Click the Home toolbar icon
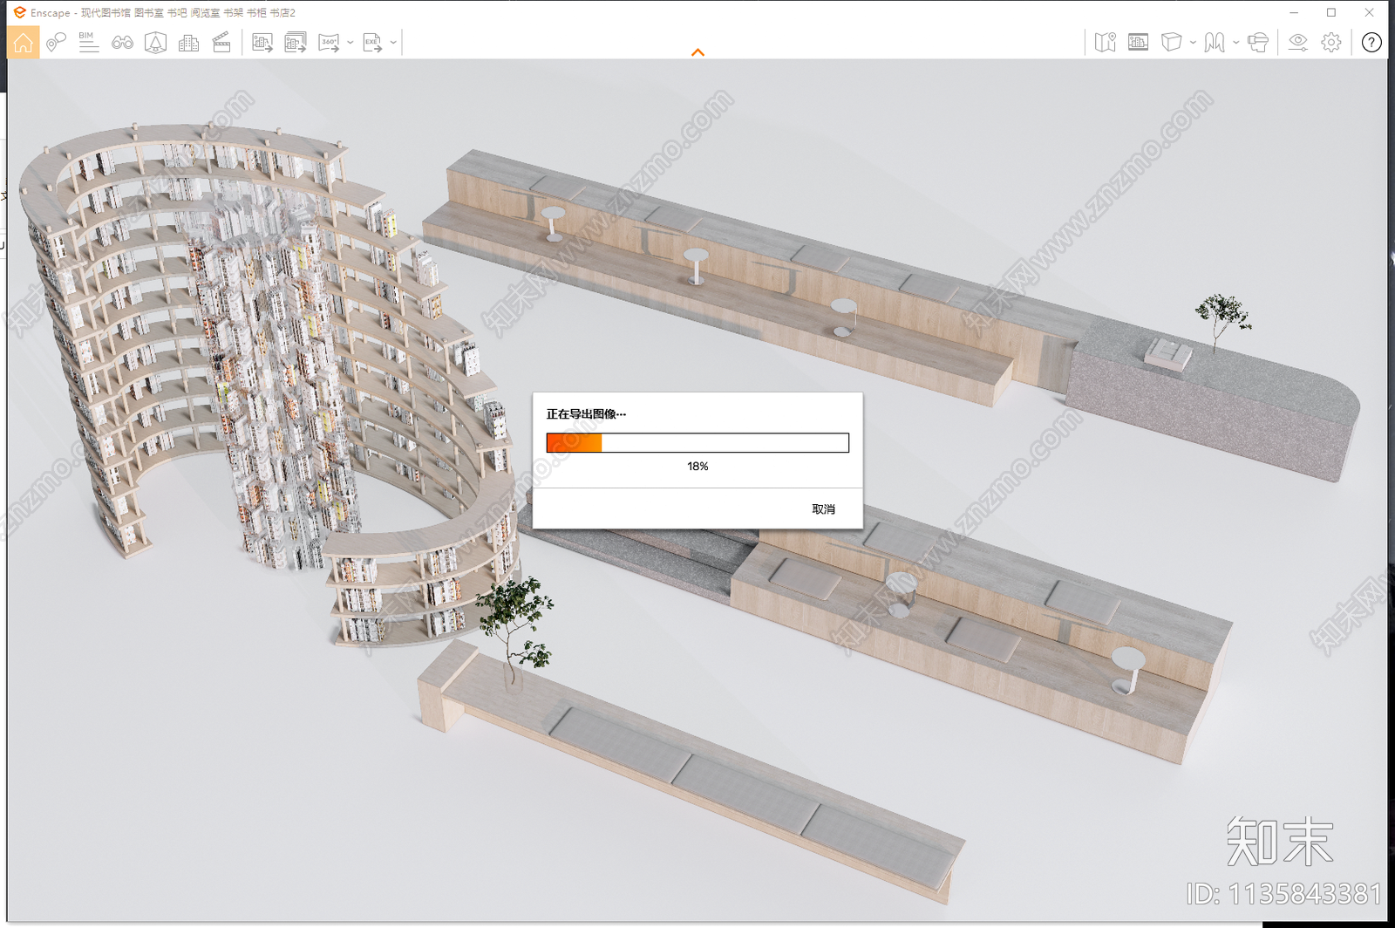1395x928 pixels. 24,42
